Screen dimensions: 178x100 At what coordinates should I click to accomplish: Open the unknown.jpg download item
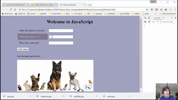(x=46, y=96)
